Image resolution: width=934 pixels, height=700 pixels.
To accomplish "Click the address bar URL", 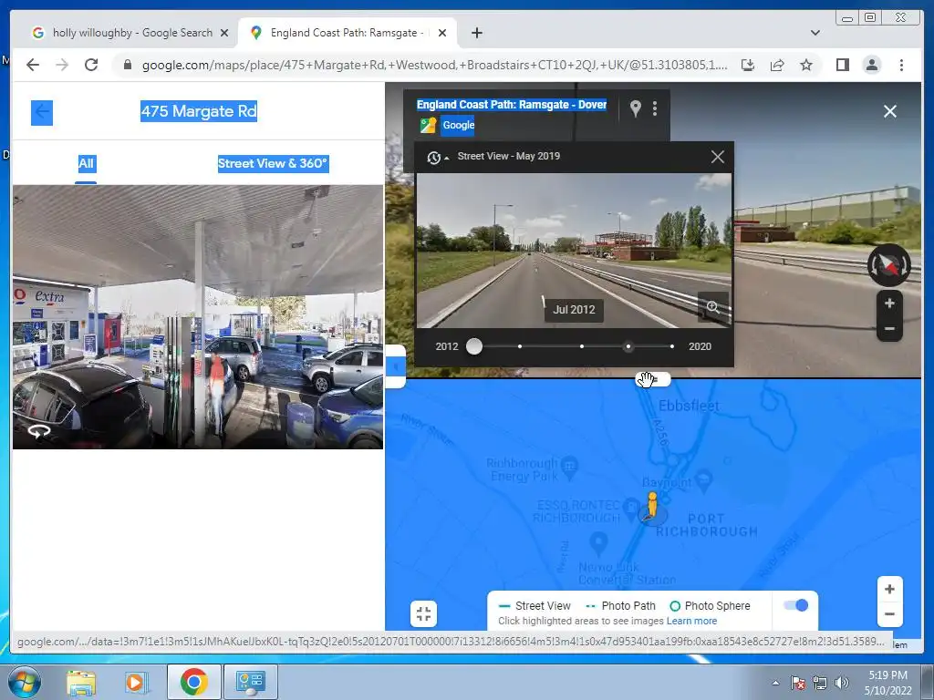I will click(x=434, y=65).
